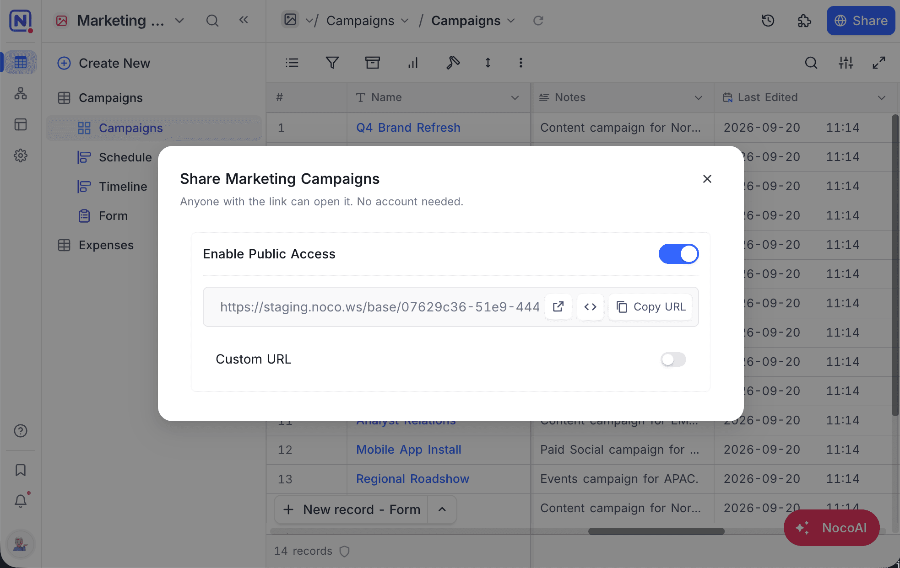
Task: Click the Share button in header
Action: [x=861, y=21]
